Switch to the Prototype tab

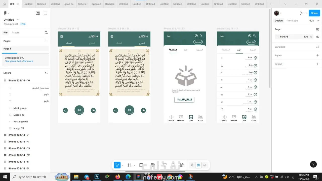pyautogui.click(x=292, y=21)
